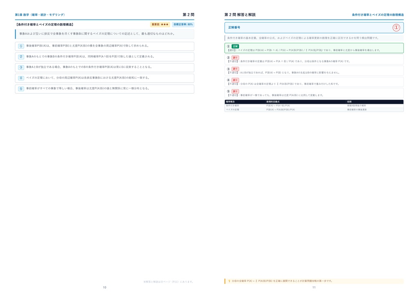Viewport: 419px width, 296px height.
Task: Click the number 4 badge of the fourth answer choice
Action: (21, 78)
